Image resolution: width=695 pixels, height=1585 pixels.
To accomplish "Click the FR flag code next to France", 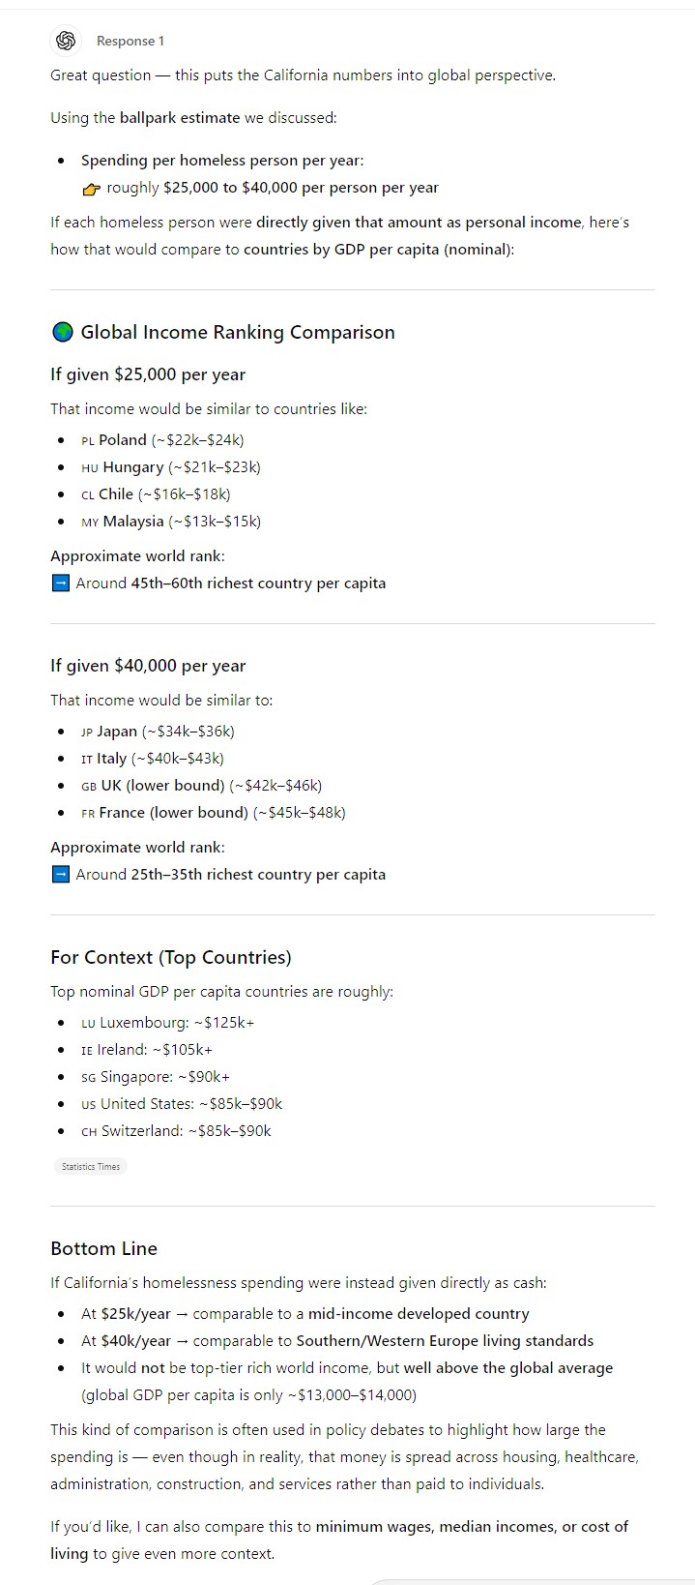I will click(88, 813).
